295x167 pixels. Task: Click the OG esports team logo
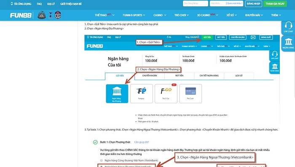click(58, 15)
